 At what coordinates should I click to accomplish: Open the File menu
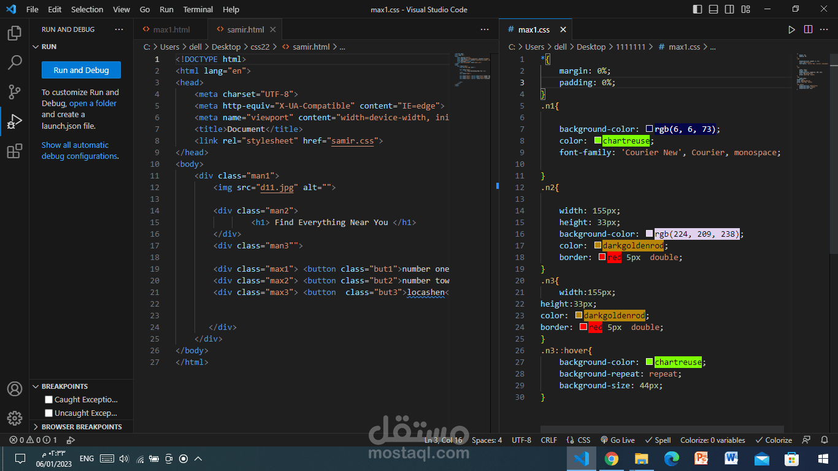33,9
